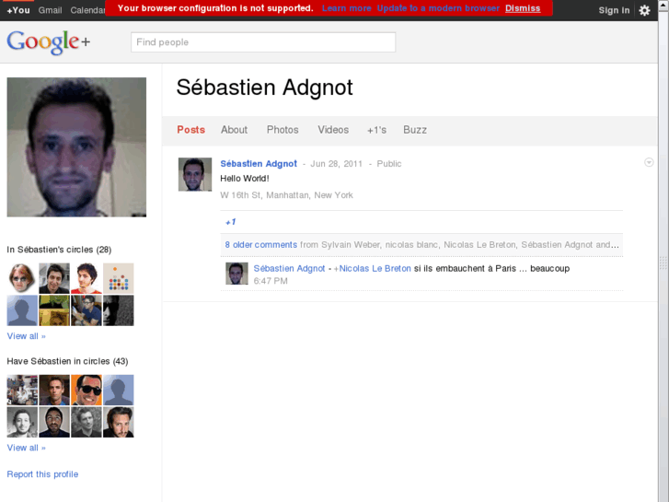Viewport: 669px width, 502px height.
Task: Click the comment author avatar thumbnail
Action: pyautogui.click(x=236, y=274)
